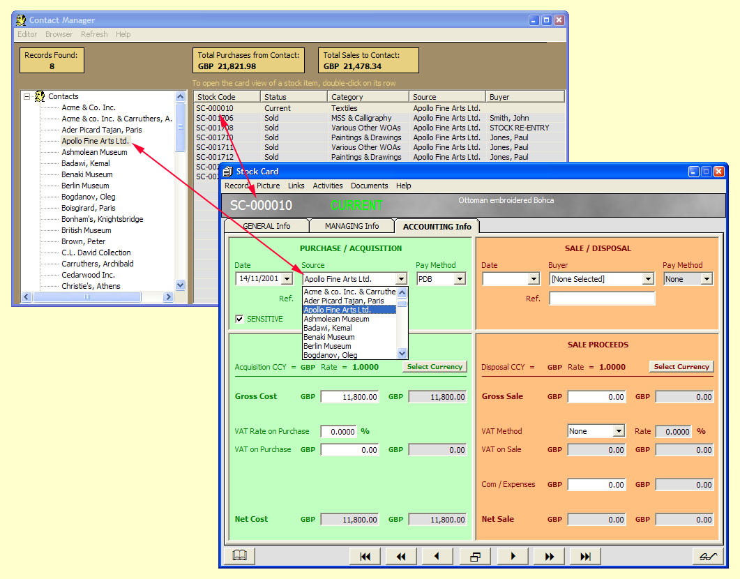The image size is (740, 579).
Task: Open the Browser menu in Contact Manager
Action: 59,34
